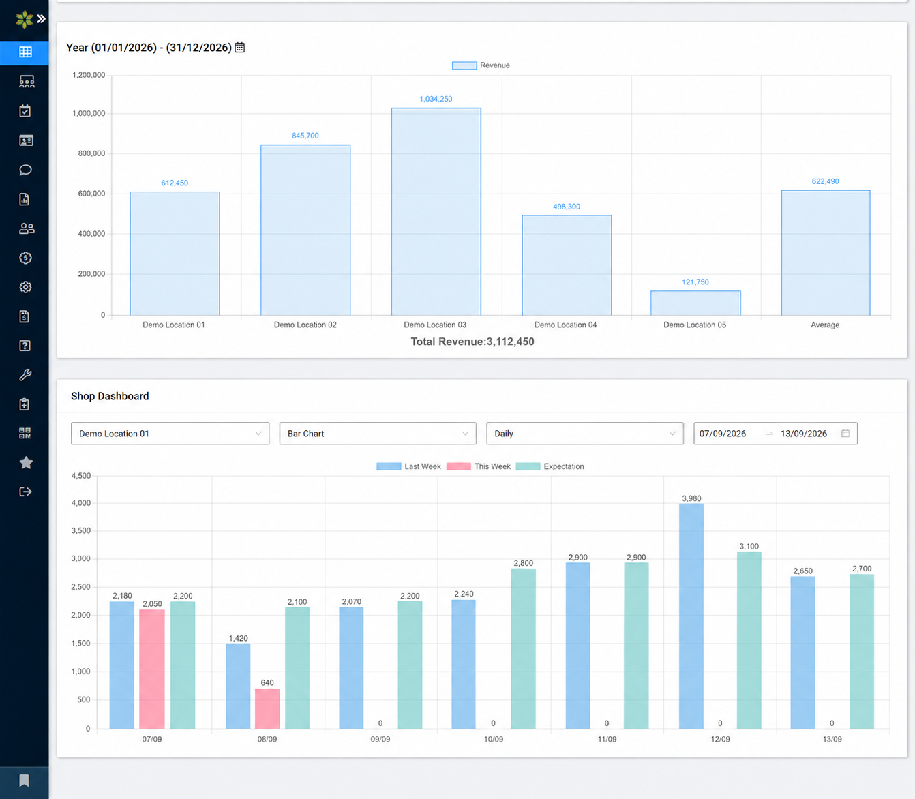The width and height of the screenshot is (915, 799).
Task: Open the clipboard plus icon
Action: 25,404
